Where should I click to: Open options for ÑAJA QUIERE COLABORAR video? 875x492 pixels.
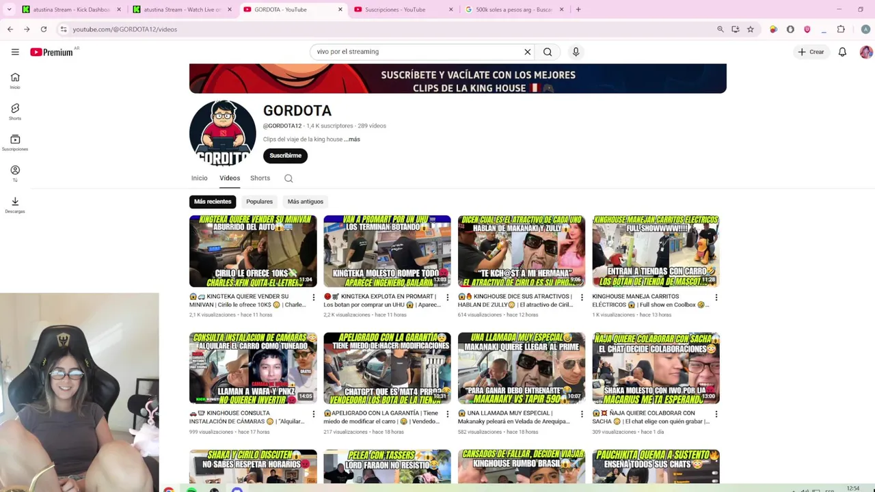(x=716, y=414)
